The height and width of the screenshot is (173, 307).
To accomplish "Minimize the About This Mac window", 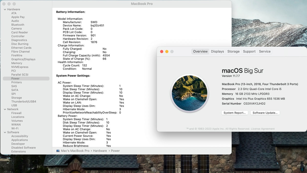I will click(167, 52).
